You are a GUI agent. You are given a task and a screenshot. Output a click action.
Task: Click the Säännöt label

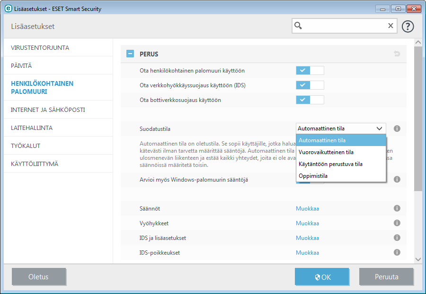(x=150, y=209)
